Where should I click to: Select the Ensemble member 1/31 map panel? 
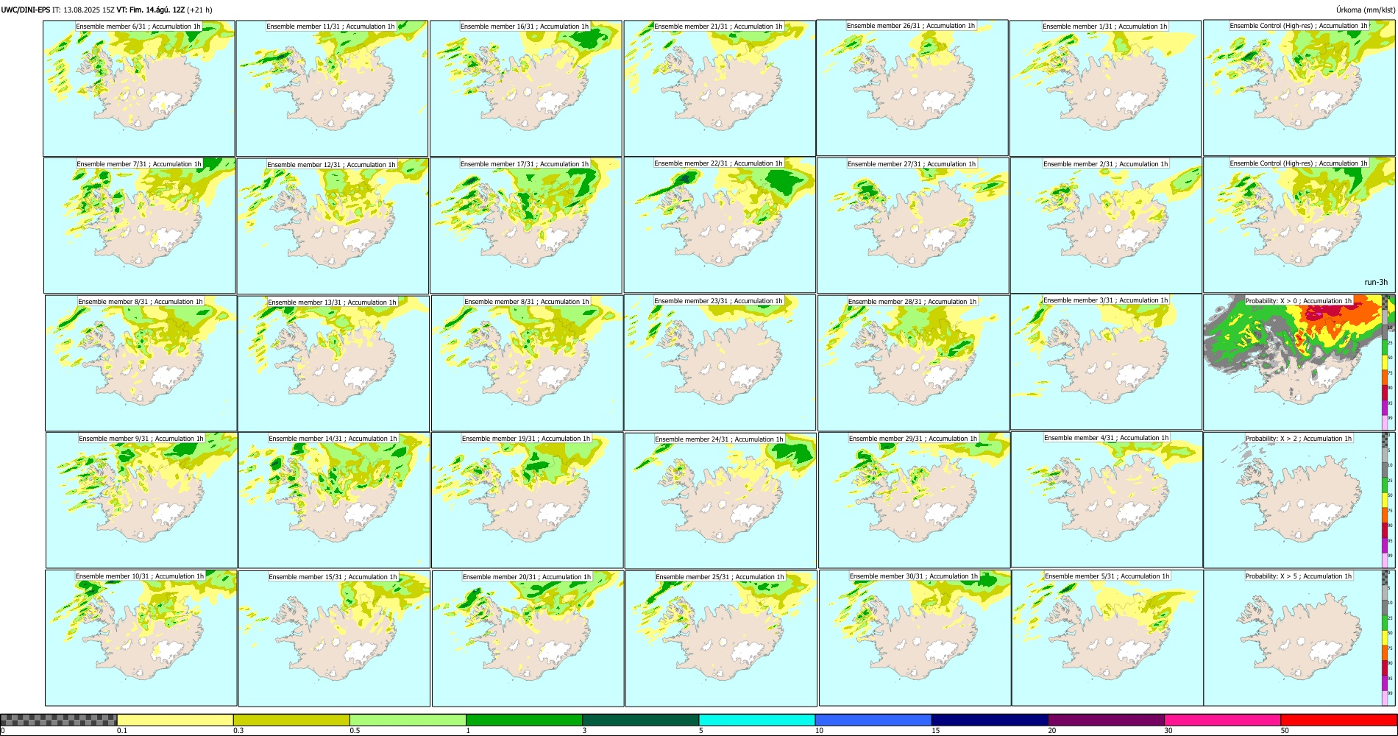(x=1105, y=88)
